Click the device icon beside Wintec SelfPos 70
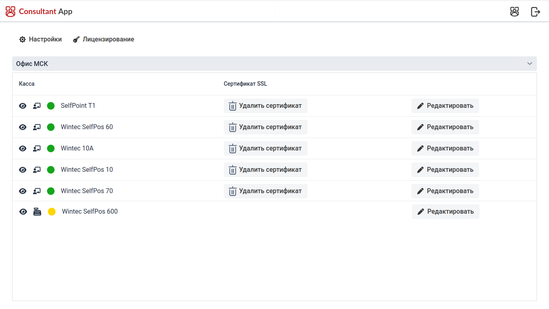 coord(37,191)
